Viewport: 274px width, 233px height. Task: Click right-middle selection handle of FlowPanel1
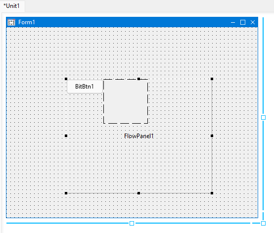pos(212,136)
